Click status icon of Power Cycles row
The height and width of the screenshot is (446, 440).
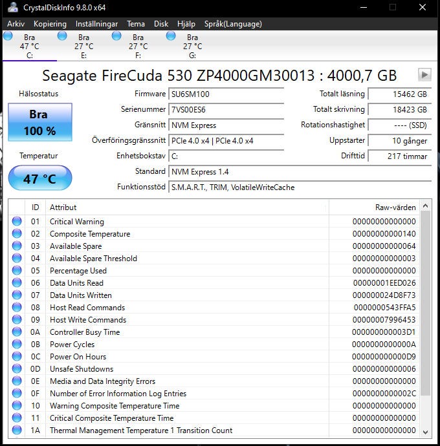pos(17,344)
